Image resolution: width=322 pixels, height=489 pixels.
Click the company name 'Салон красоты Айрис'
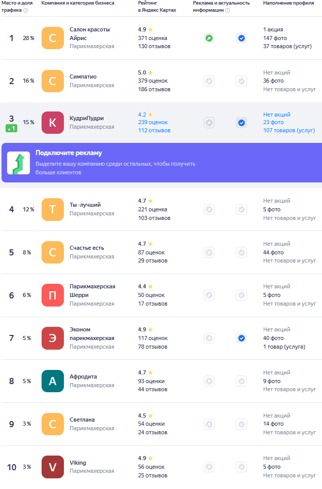pyautogui.click(x=90, y=33)
